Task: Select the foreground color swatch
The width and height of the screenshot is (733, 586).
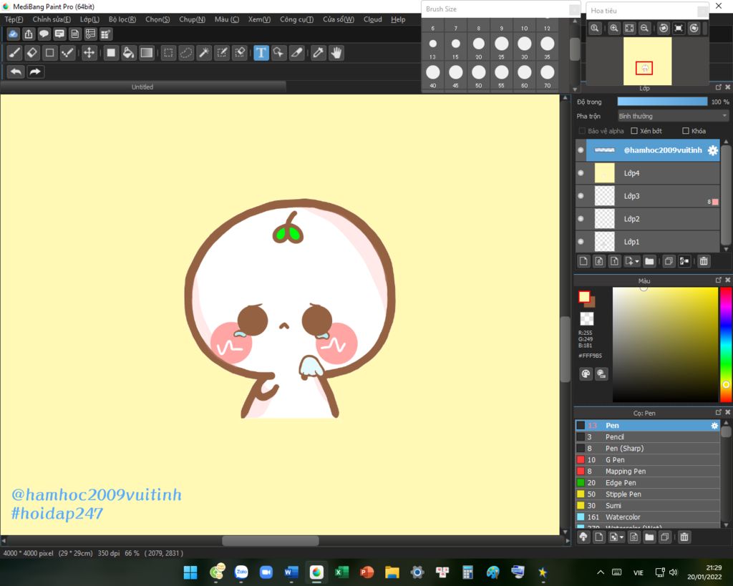Action: [x=584, y=296]
